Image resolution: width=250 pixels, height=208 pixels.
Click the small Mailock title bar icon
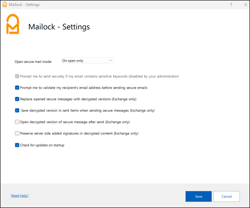click(x=5, y=5)
